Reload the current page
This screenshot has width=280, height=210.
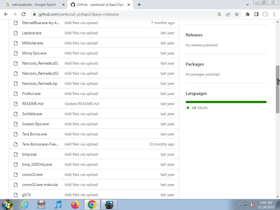click(x=24, y=14)
